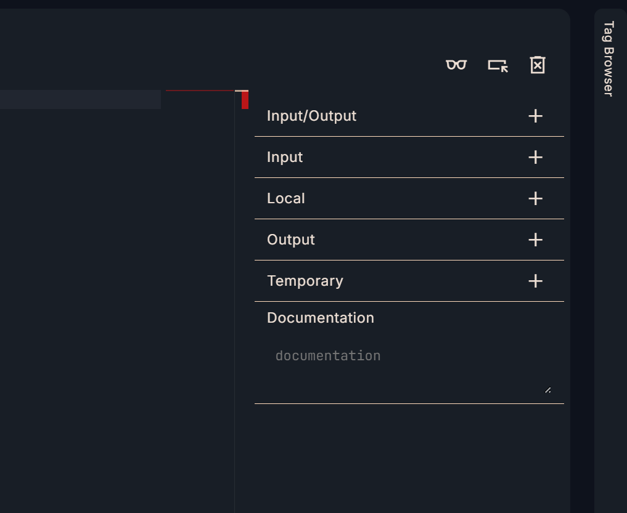This screenshot has height=513, width=627.
Task: Click the rectangle-with-cursor select icon
Action: coord(498,65)
